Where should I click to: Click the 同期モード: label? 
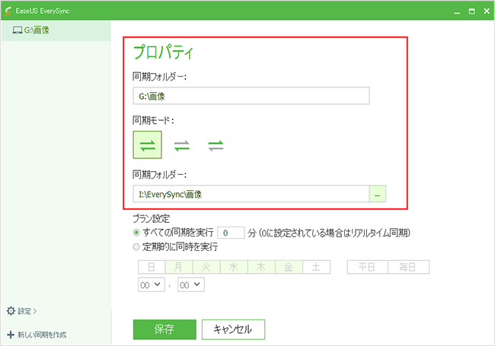coord(153,120)
